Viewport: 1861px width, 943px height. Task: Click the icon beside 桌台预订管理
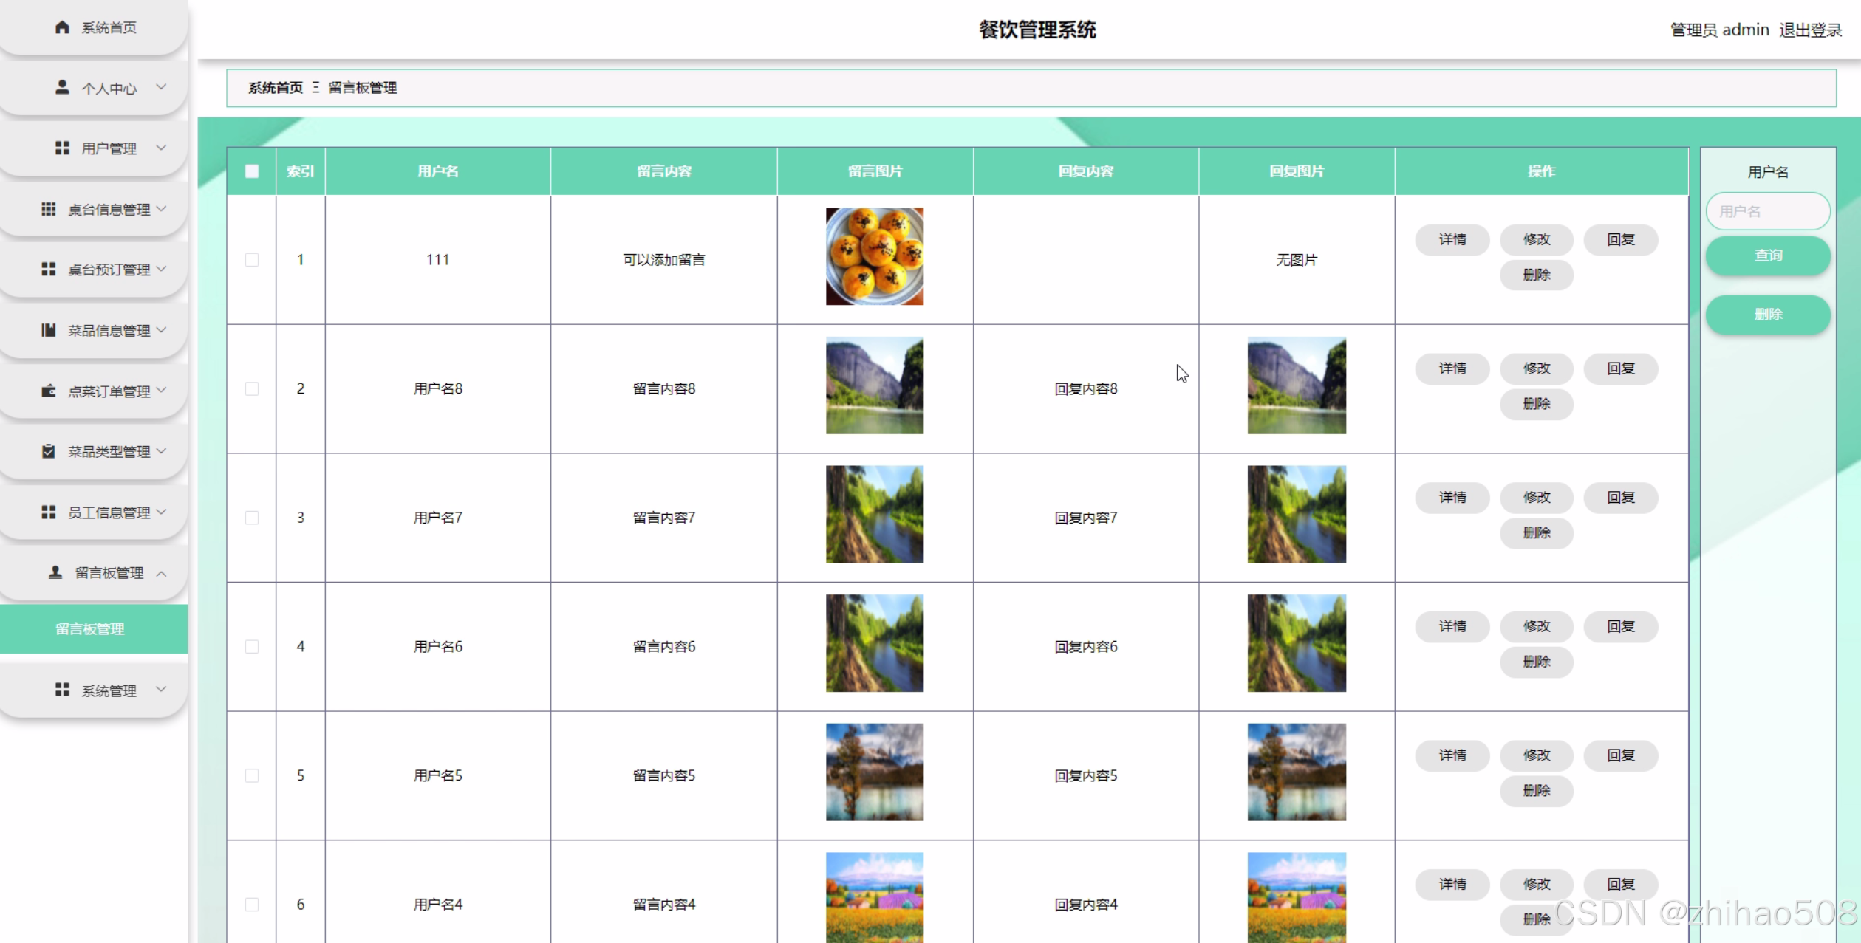[49, 270]
